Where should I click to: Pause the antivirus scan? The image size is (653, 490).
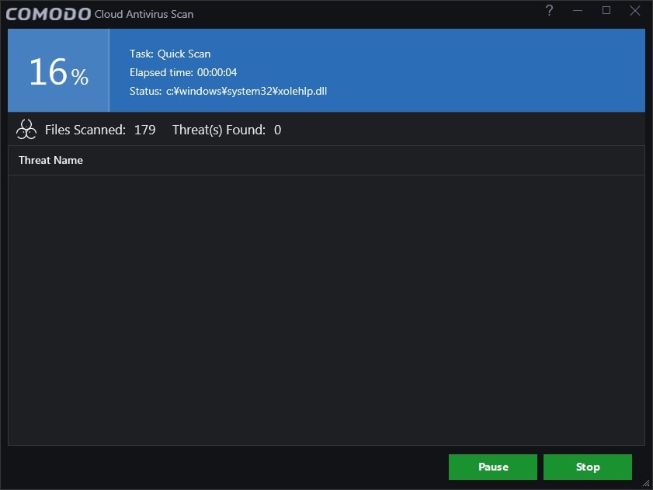[x=492, y=467]
